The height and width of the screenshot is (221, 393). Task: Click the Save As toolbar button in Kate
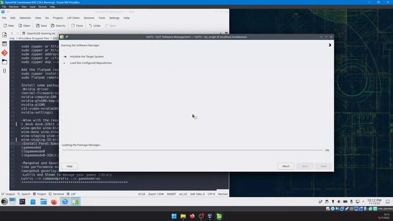tap(58, 26)
